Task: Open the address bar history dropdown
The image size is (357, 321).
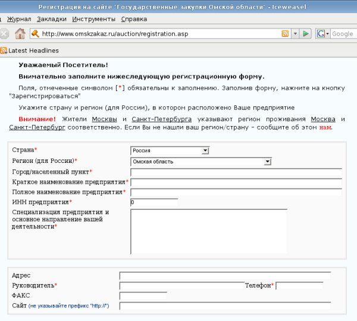Action: click(x=296, y=34)
